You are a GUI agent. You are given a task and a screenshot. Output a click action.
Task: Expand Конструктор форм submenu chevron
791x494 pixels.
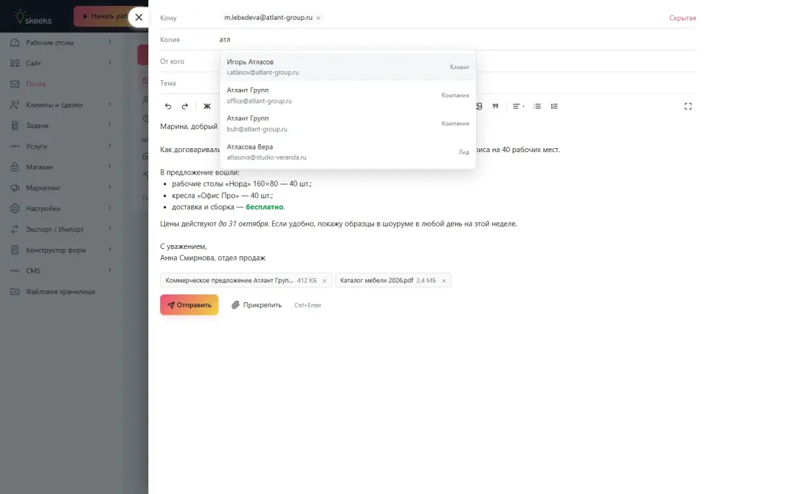tap(110, 250)
